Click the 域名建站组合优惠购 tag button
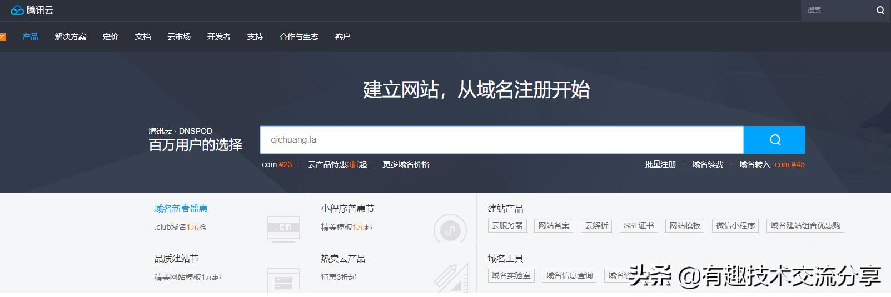This screenshot has width=891, height=297. tap(805, 225)
